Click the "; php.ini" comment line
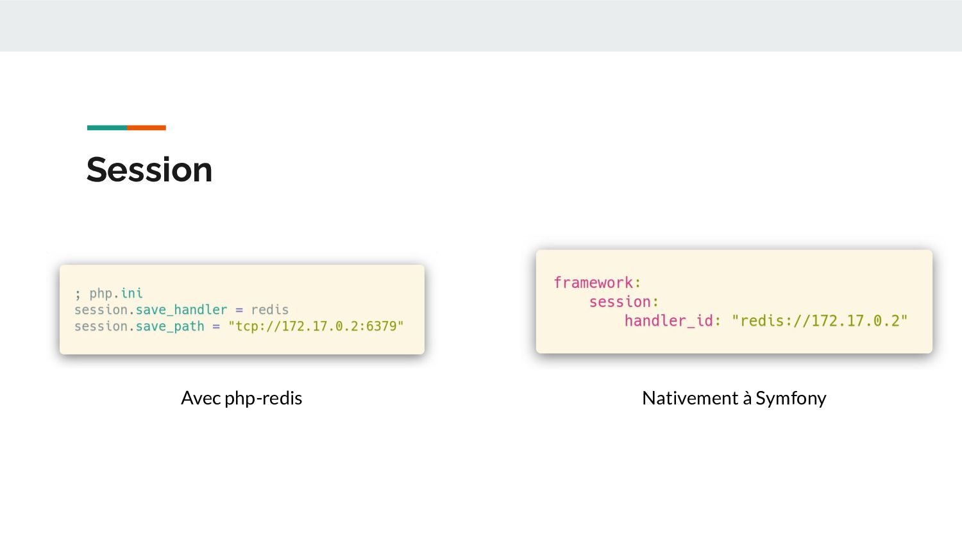Image resolution: width=962 pixels, height=541 pixels. pyautogui.click(x=108, y=294)
